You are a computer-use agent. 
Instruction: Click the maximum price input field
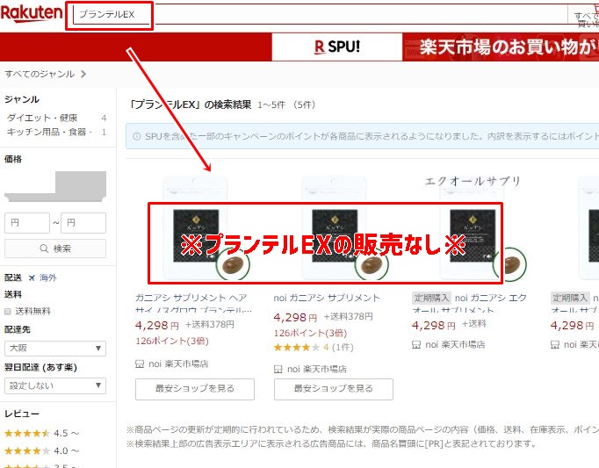[x=83, y=223]
